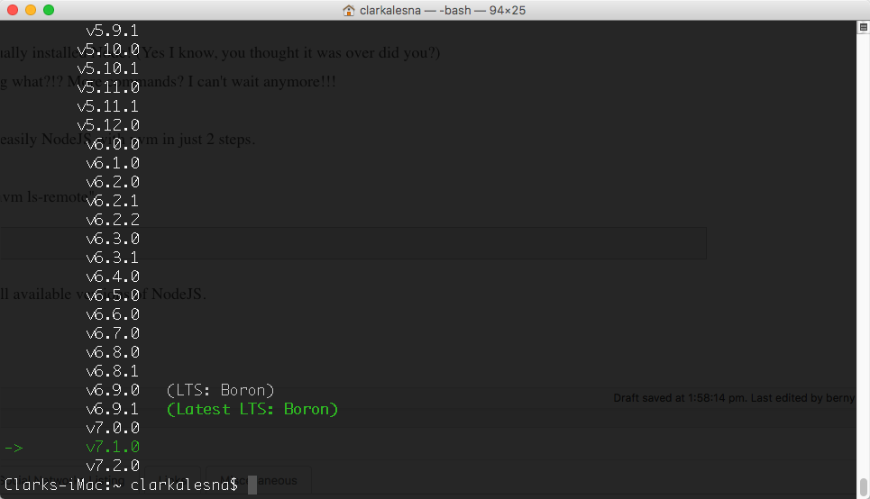Click the version line v6.2.1
This screenshot has height=499, width=870.
point(112,201)
